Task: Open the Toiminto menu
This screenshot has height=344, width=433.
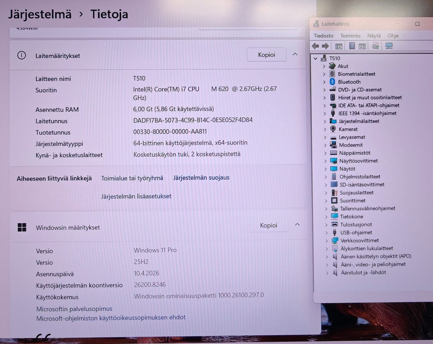Action: [x=350, y=36]
